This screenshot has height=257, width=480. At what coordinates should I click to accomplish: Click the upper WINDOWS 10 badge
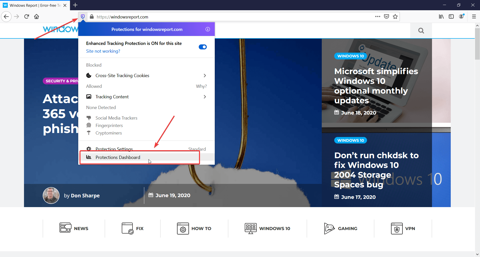point(350,56)
